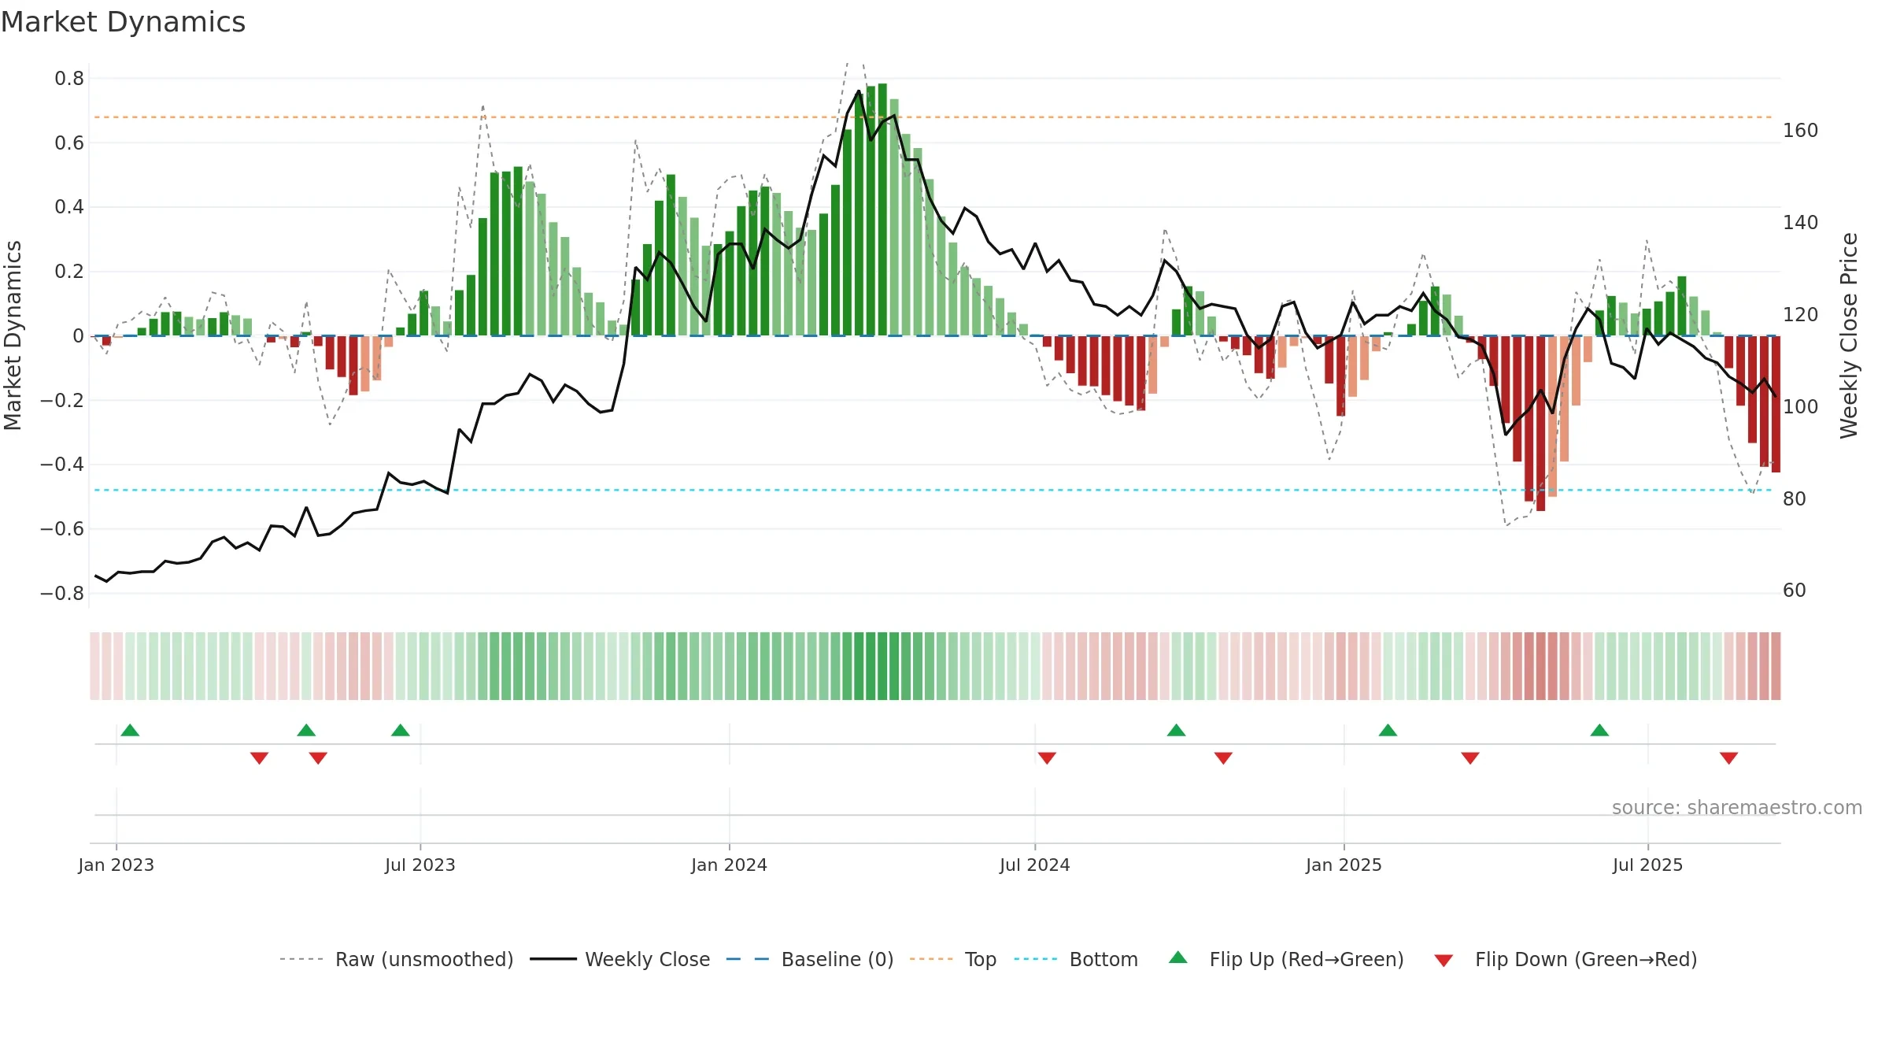Click the 100 right axis tick label
The image size is (1889, 1063).
coord(1801,407)
